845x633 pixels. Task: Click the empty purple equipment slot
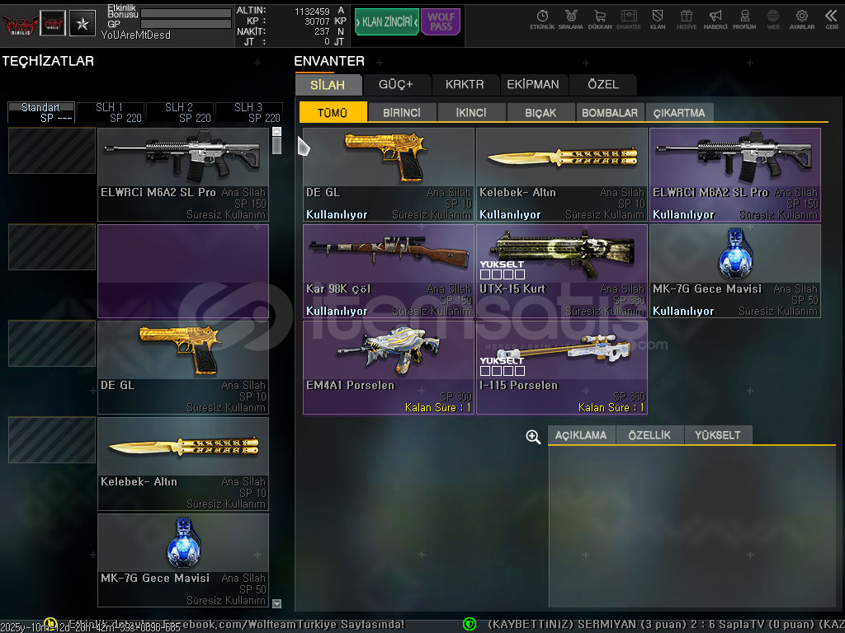pyautogui.click(x=183, y=271)
